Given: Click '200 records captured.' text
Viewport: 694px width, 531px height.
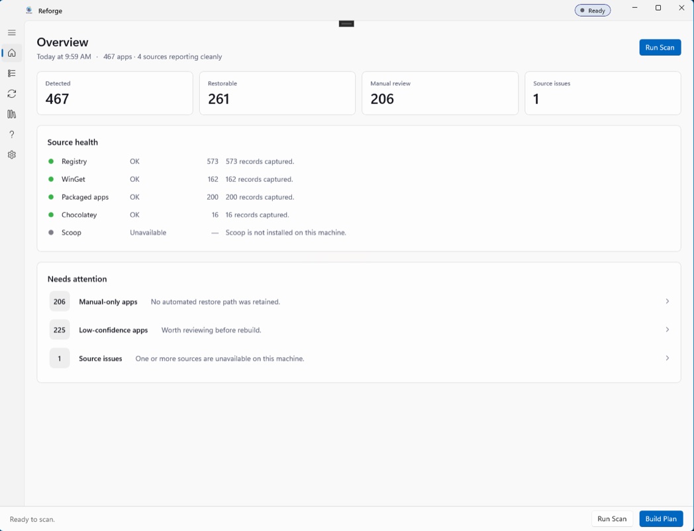Looking at the screenshot, I should pos(260,197).
